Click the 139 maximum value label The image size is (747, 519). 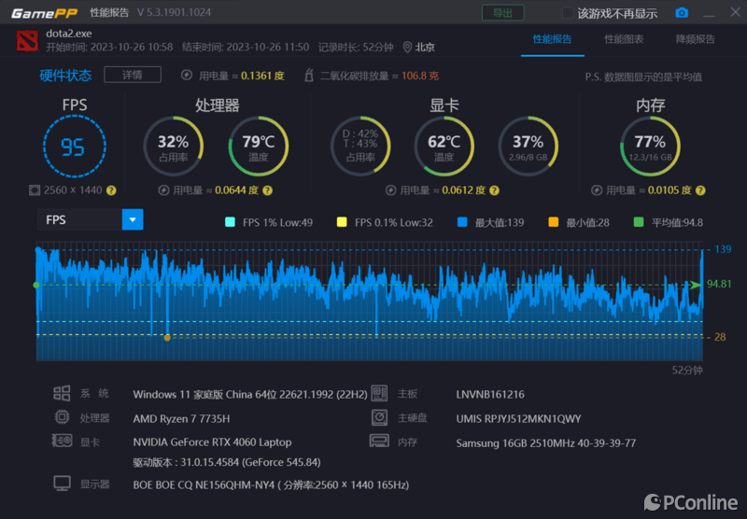click(723, 249)
